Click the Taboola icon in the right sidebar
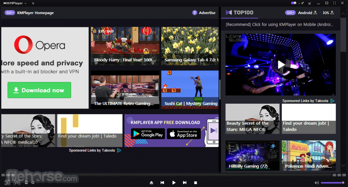Image resolution: width=348 pixels, height=187 pixels. [x=332, y=101]
